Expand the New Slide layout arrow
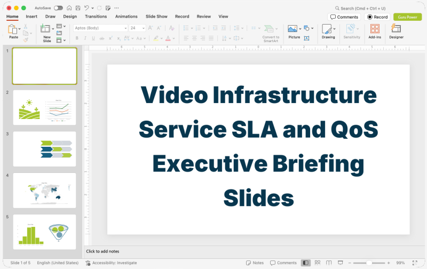The height and width of the screenshot is (269, 427). point(53,29)
